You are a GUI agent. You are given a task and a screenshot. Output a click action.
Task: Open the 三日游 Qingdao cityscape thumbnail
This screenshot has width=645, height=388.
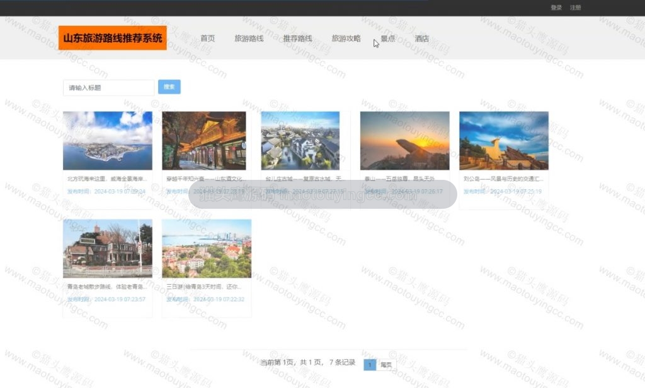tap(207, 248)
